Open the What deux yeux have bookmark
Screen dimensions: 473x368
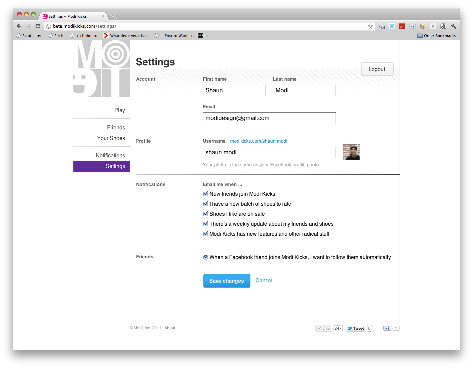(x=126, y=36)
